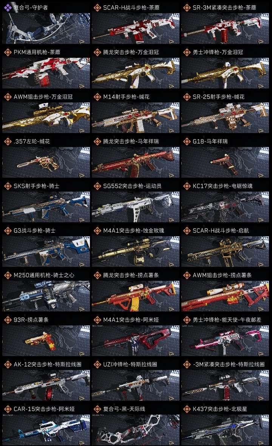The height and width of the screenshot is (446, 272).
Task: Click the rarity icon next to AWM狙击步枪-万金泪冠
Action: coord(8,97)
